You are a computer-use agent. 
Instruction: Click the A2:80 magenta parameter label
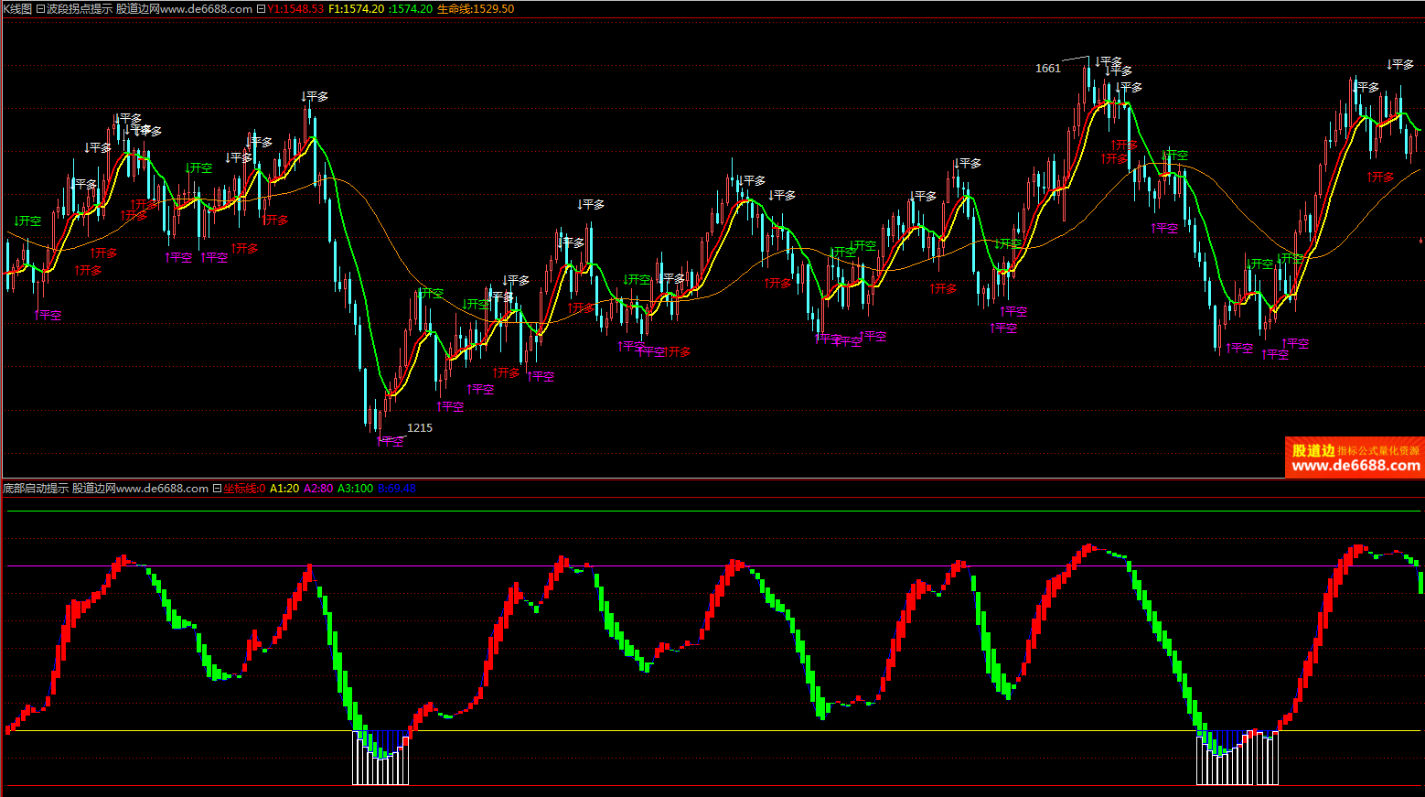tap(318, 489)
